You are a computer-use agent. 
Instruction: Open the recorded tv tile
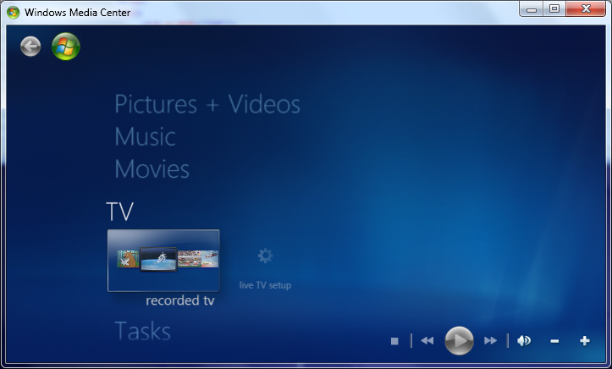point(163,260)
